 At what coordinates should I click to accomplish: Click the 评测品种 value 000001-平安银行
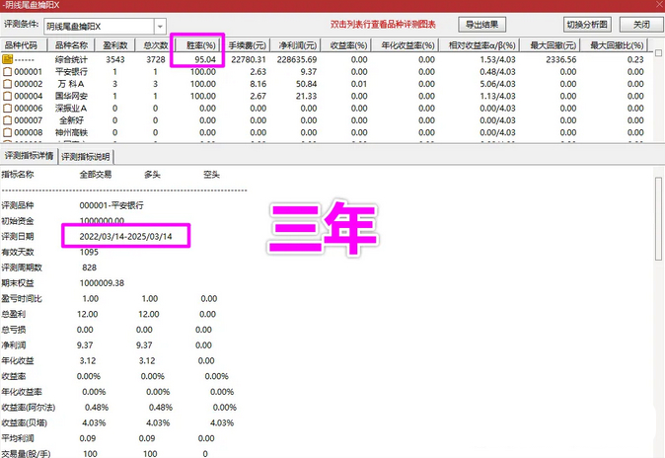click(111, 205)
